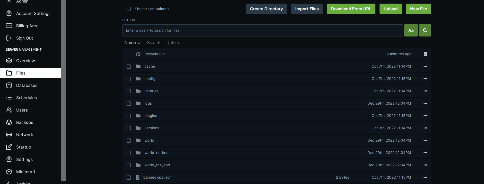
Task: Click the banned-ips.json file icon
Action: click(138, 177)
